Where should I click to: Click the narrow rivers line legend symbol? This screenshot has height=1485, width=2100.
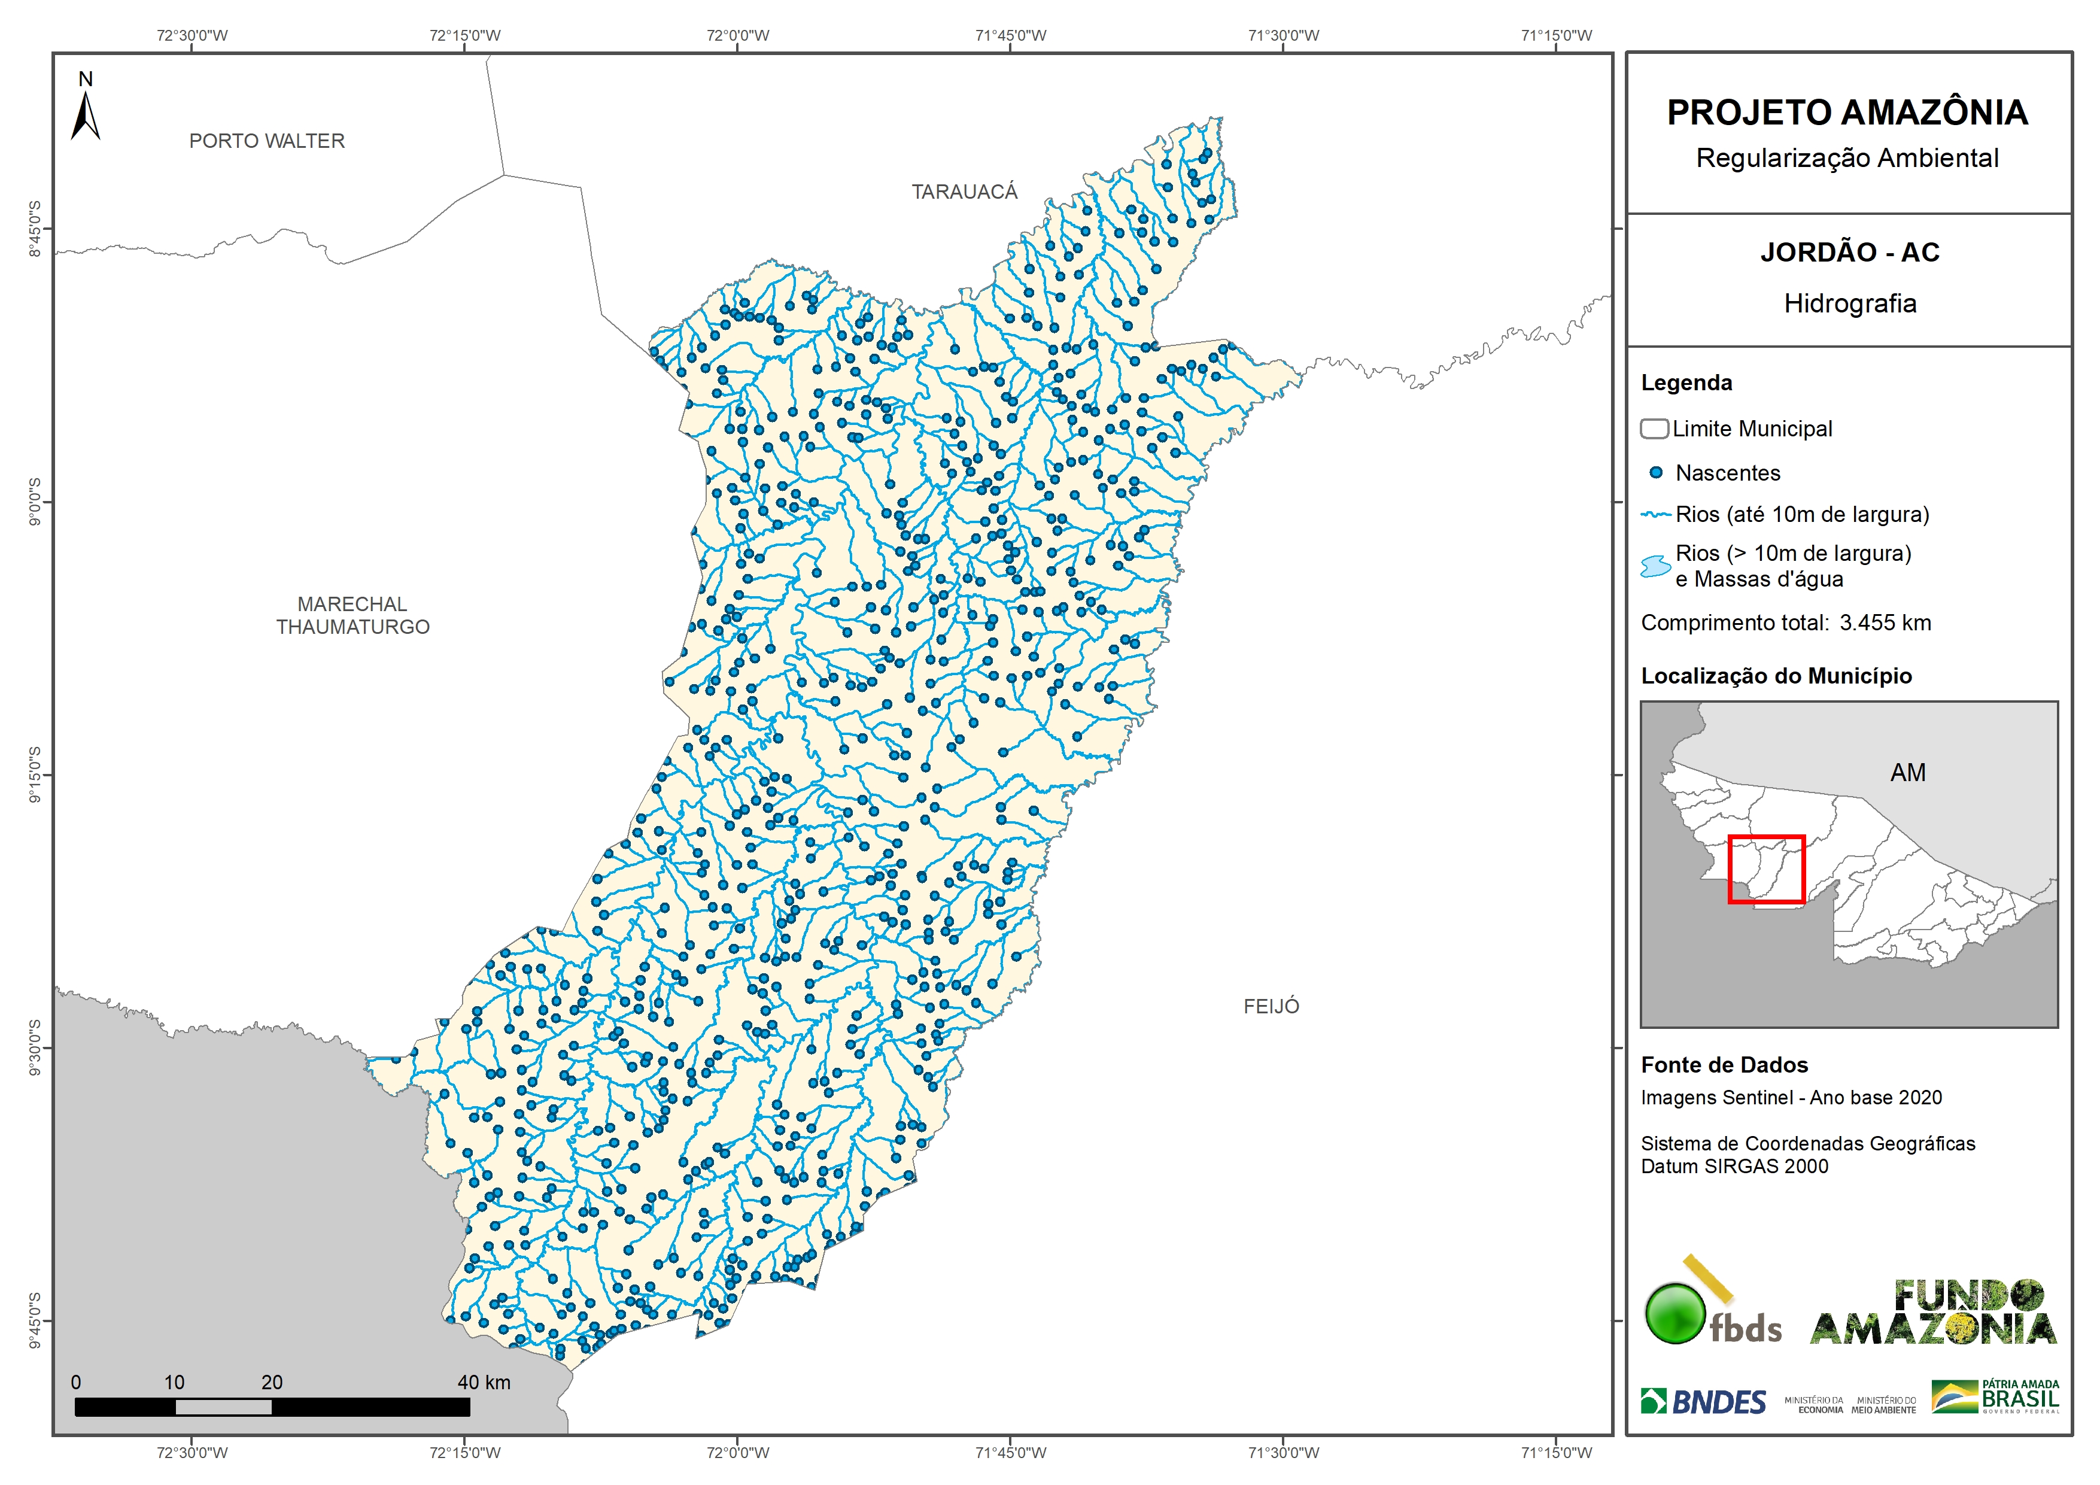tap(1655, 515)
